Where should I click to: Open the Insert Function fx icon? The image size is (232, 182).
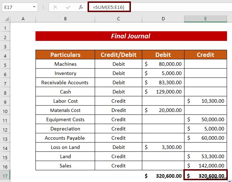tap(81, 7)
